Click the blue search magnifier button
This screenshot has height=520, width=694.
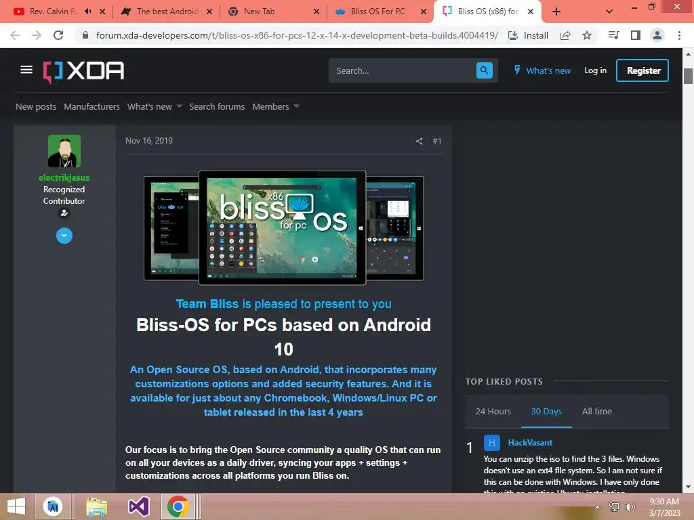[x=484, y=70]
